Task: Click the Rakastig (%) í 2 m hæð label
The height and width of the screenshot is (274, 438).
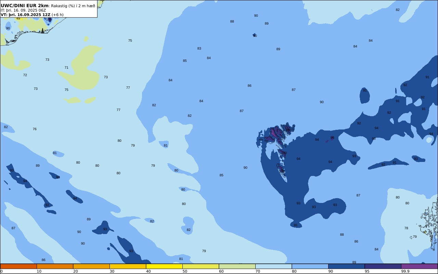Action: click(73, 6)
